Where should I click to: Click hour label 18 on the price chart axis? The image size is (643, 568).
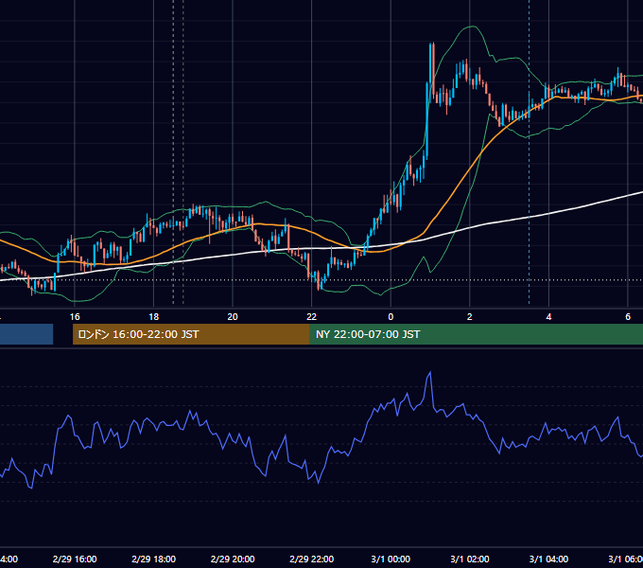pos(154,317)
